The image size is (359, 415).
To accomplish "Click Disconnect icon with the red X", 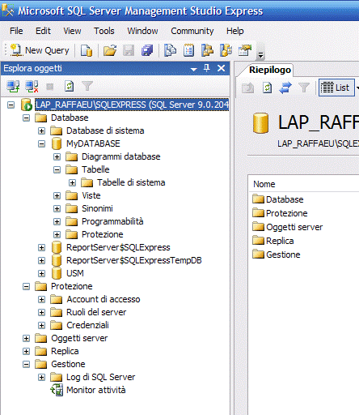I will click(x=32, y=87).
